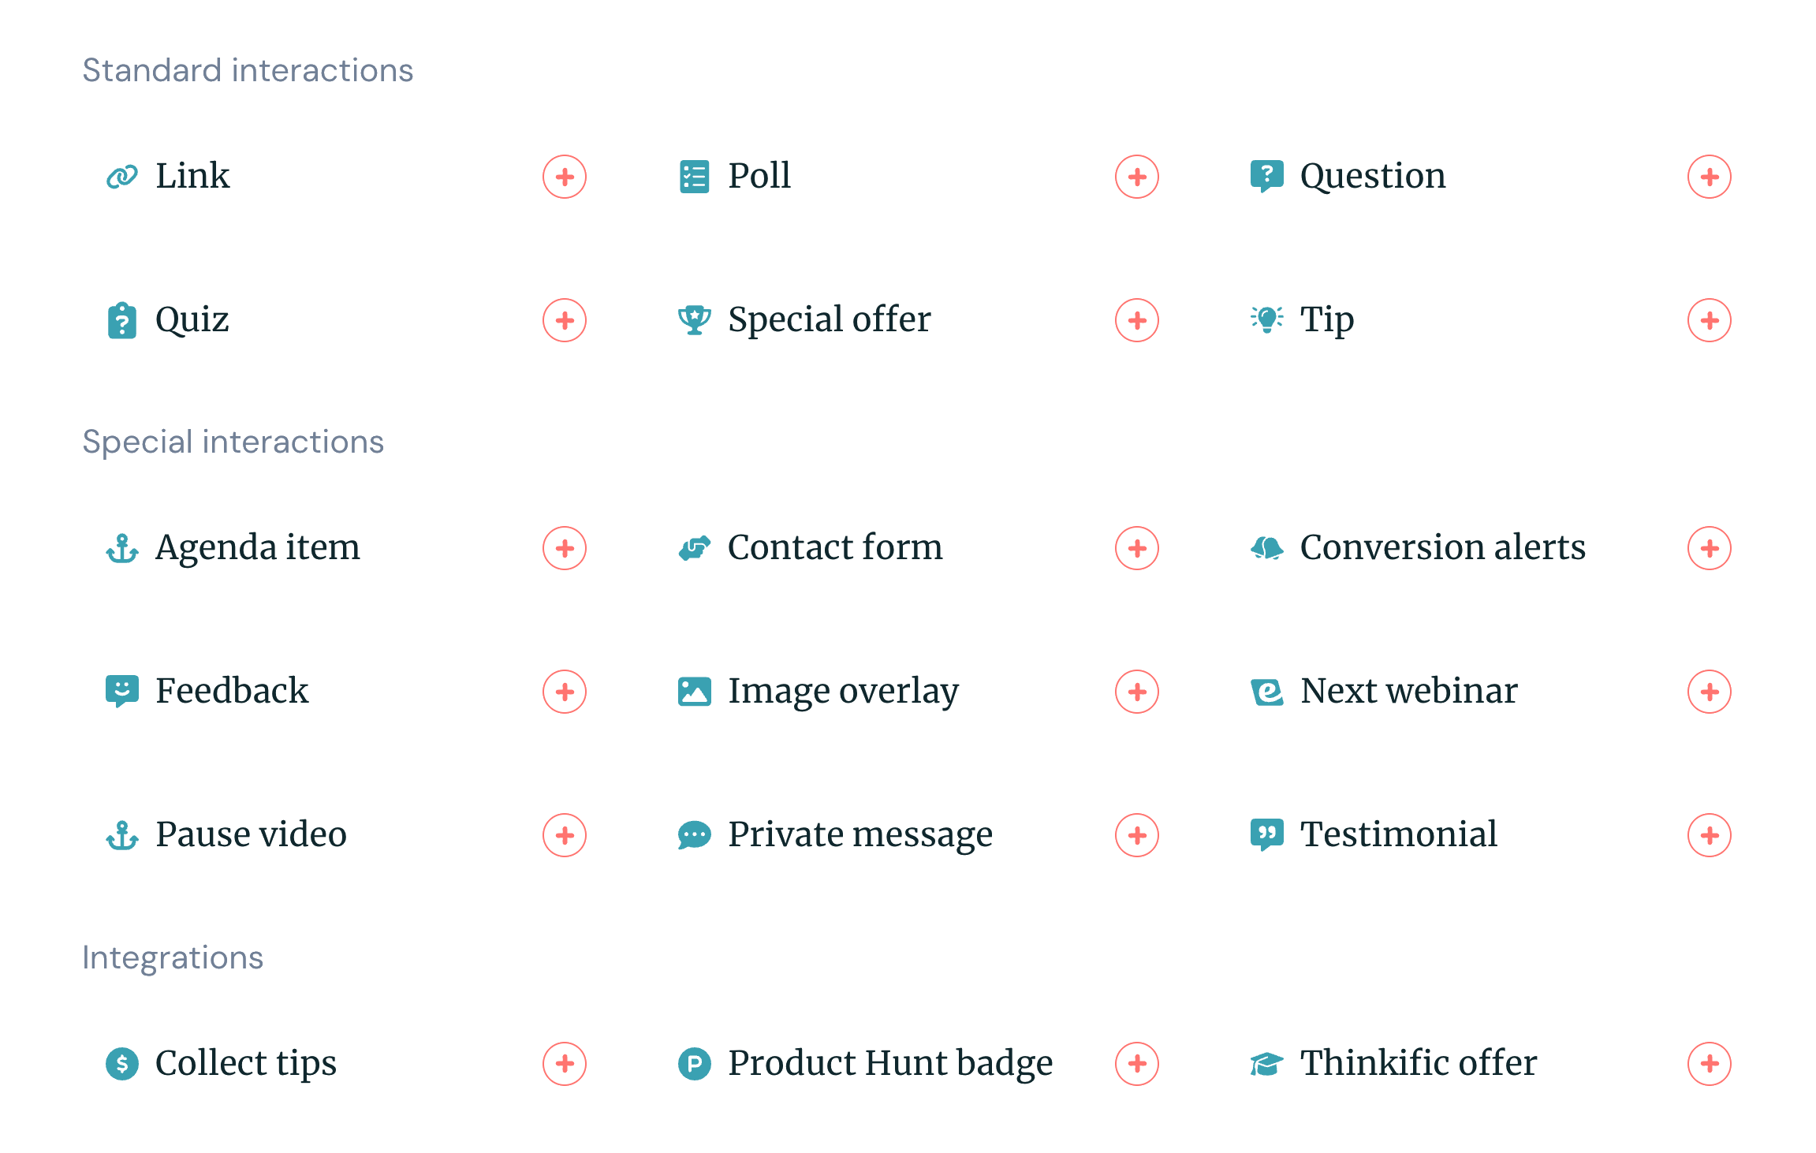This screenshot has height=1153, width=1816.
Task: Select the Link chain icon
Action: click(122, 176)
